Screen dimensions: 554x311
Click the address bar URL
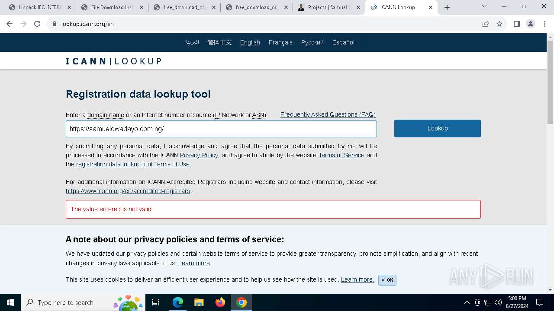pyautogui.click(x=87, y=24)
